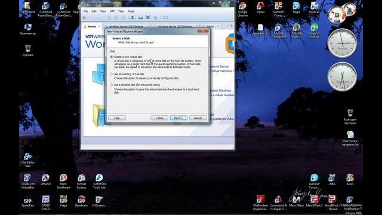Viewport: 382px width, 215px height.
Task: Open the AIKA desktop shortcut
Action: point(332,180)
